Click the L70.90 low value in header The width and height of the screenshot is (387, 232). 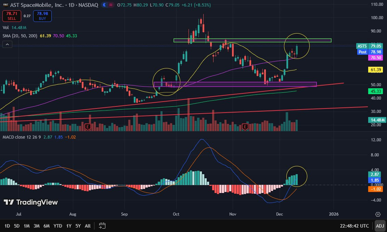click(156, 5)
